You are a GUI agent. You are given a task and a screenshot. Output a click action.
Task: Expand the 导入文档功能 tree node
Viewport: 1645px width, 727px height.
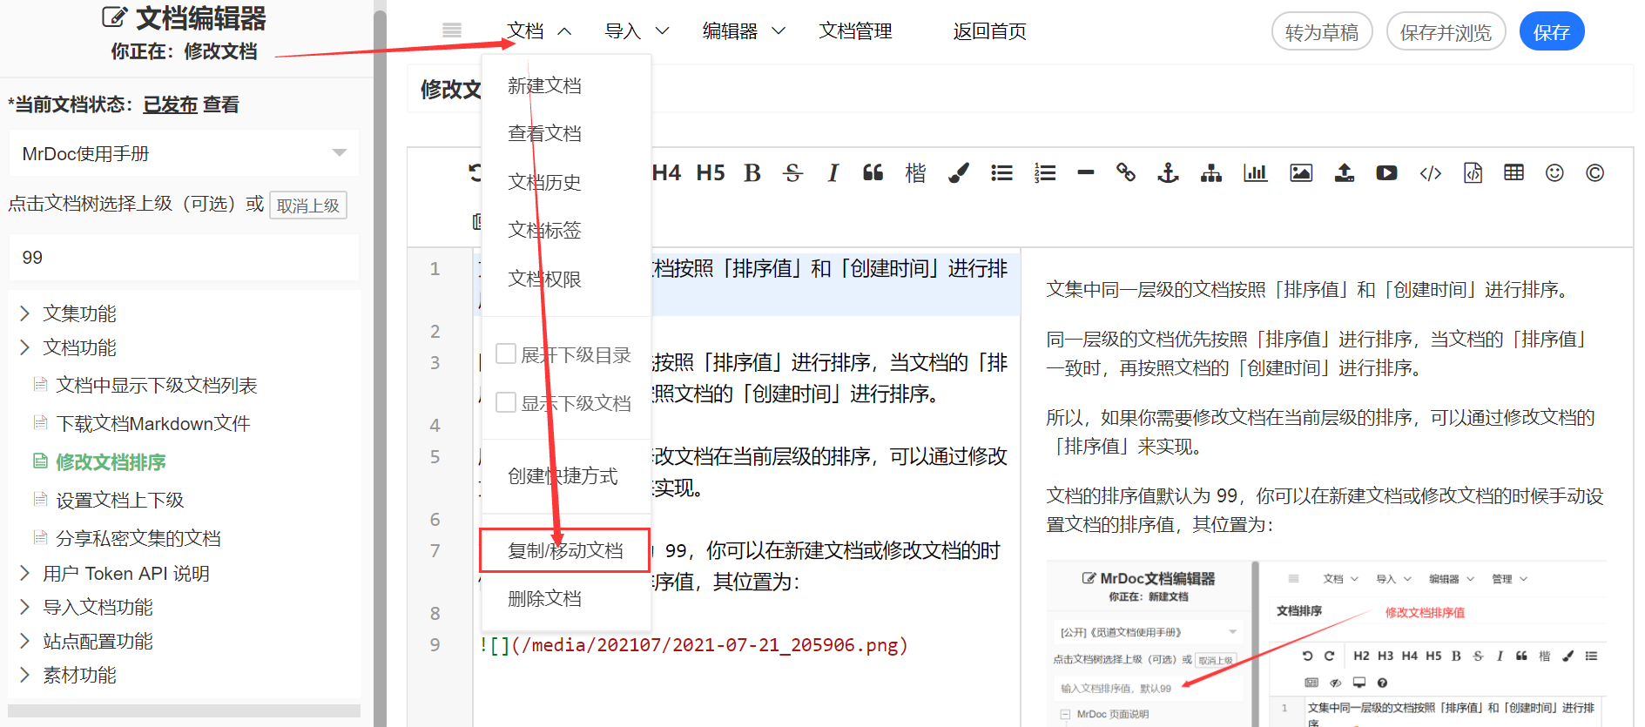[x=25, y=607]
